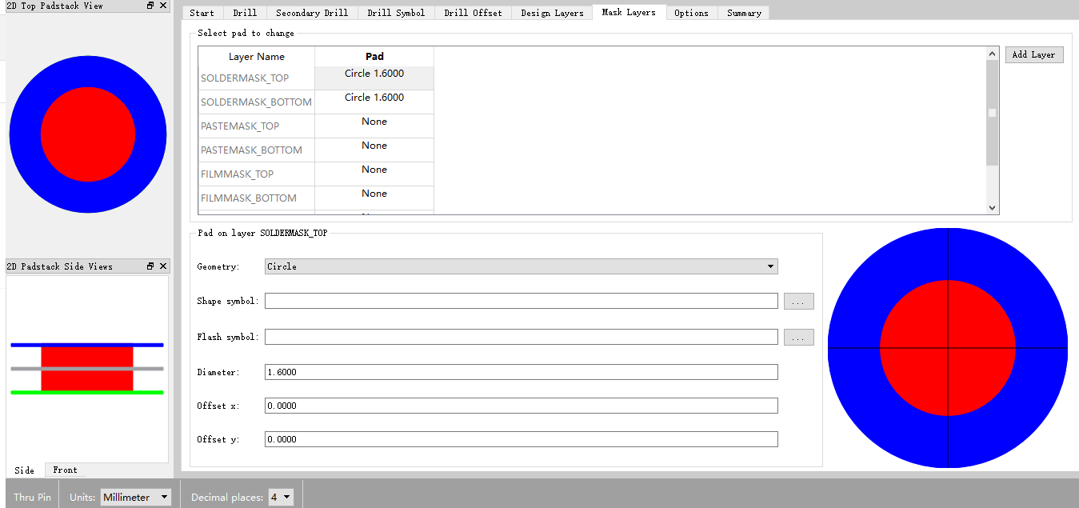This screenshot has width=1079, height=508.
Task: Select SOLDERMASK_BOTTOM pad cell Circle 1.6000
Action: click(374, 102)
